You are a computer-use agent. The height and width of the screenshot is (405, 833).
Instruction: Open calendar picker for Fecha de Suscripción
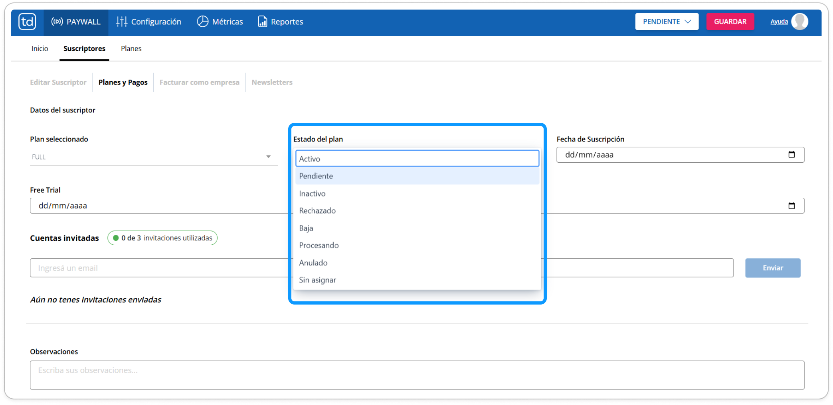tap(791, 155)
